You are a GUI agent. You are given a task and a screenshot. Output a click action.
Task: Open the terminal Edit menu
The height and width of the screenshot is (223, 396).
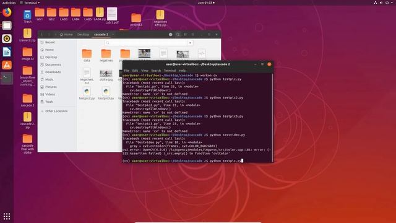(x=135, y=71)
